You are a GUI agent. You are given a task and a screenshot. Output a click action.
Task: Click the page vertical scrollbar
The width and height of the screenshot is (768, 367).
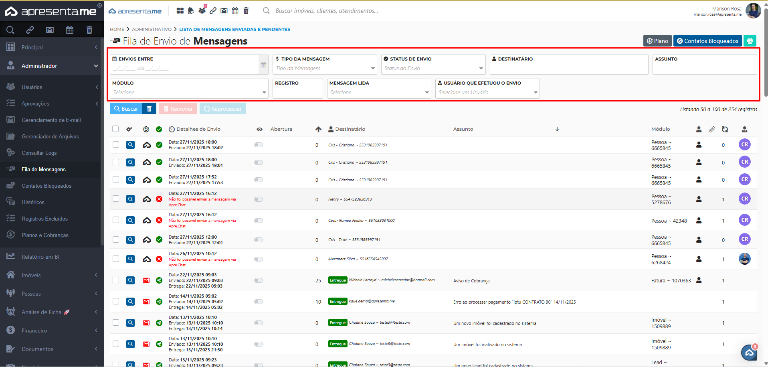coord(766,52)
